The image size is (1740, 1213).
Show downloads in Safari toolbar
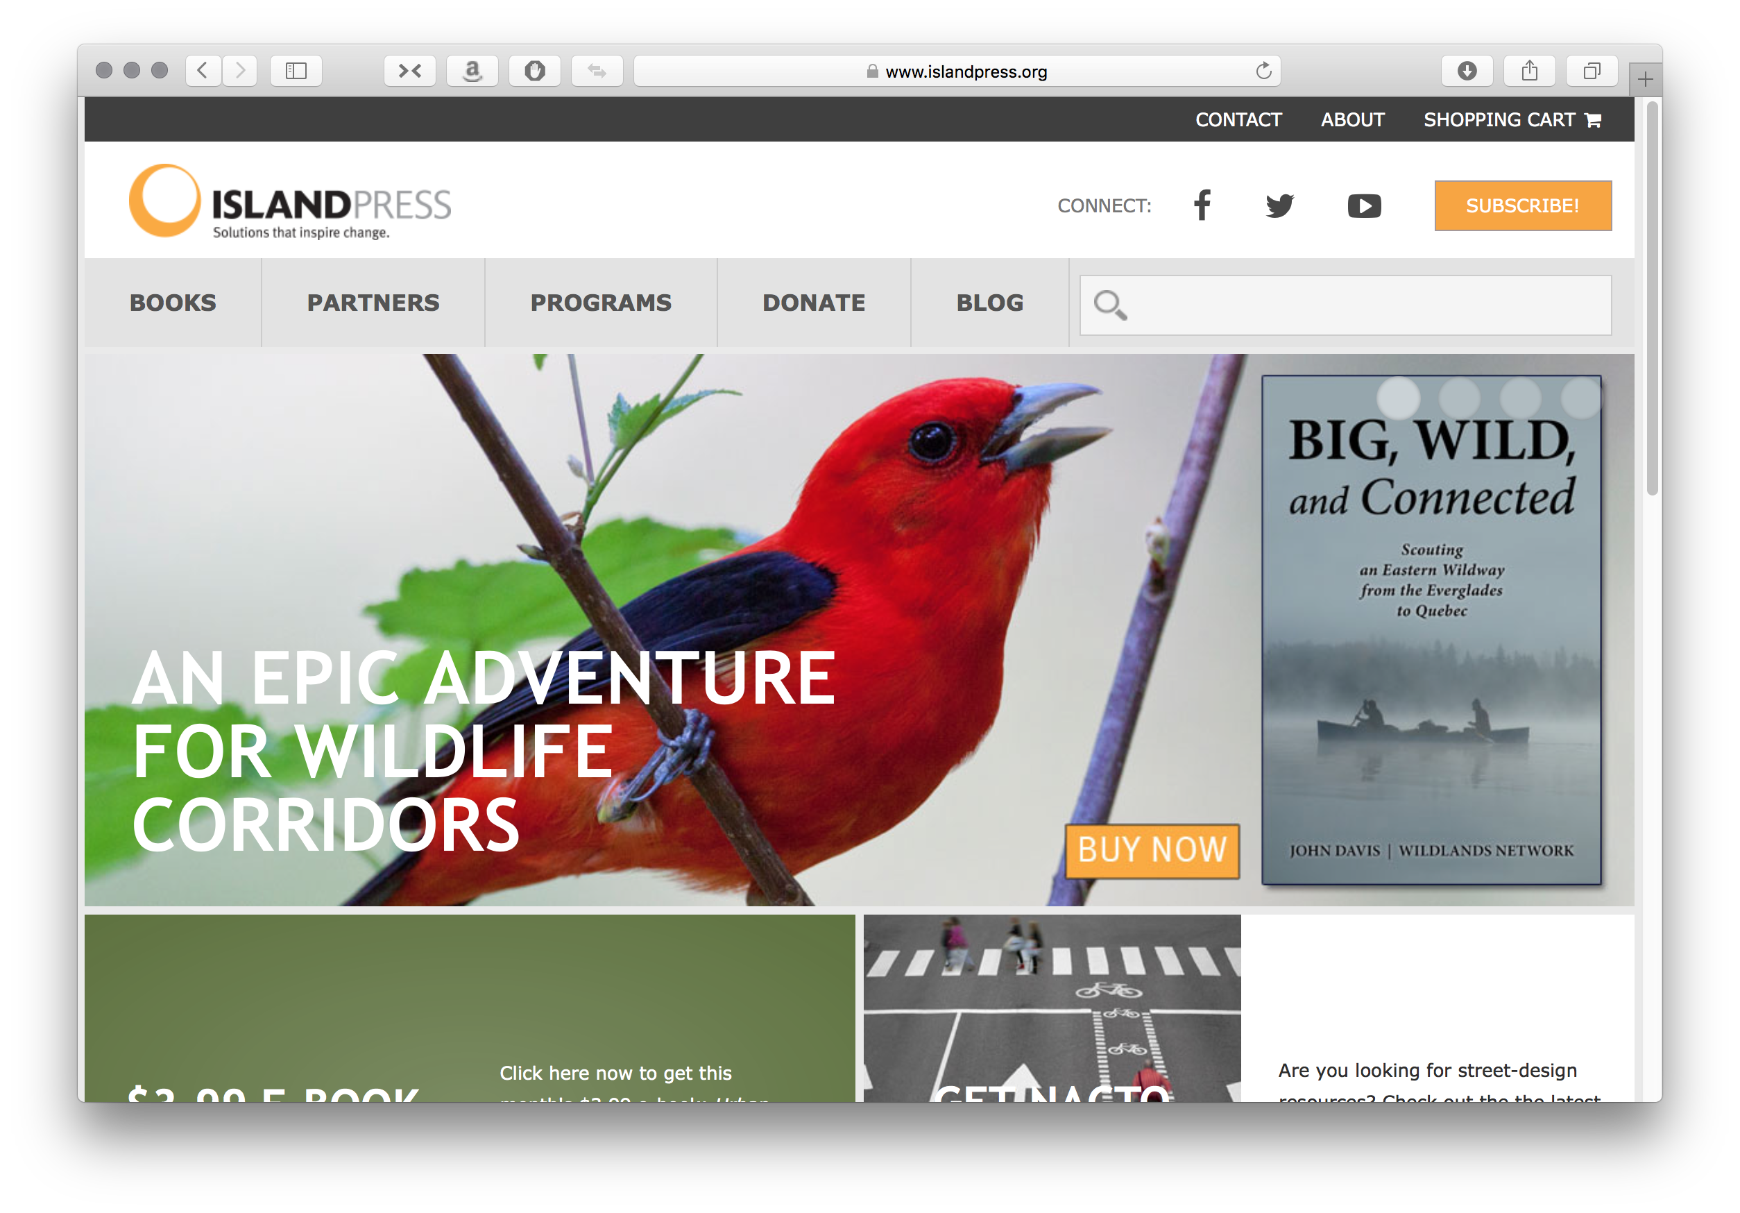[x=1467, y=71]
